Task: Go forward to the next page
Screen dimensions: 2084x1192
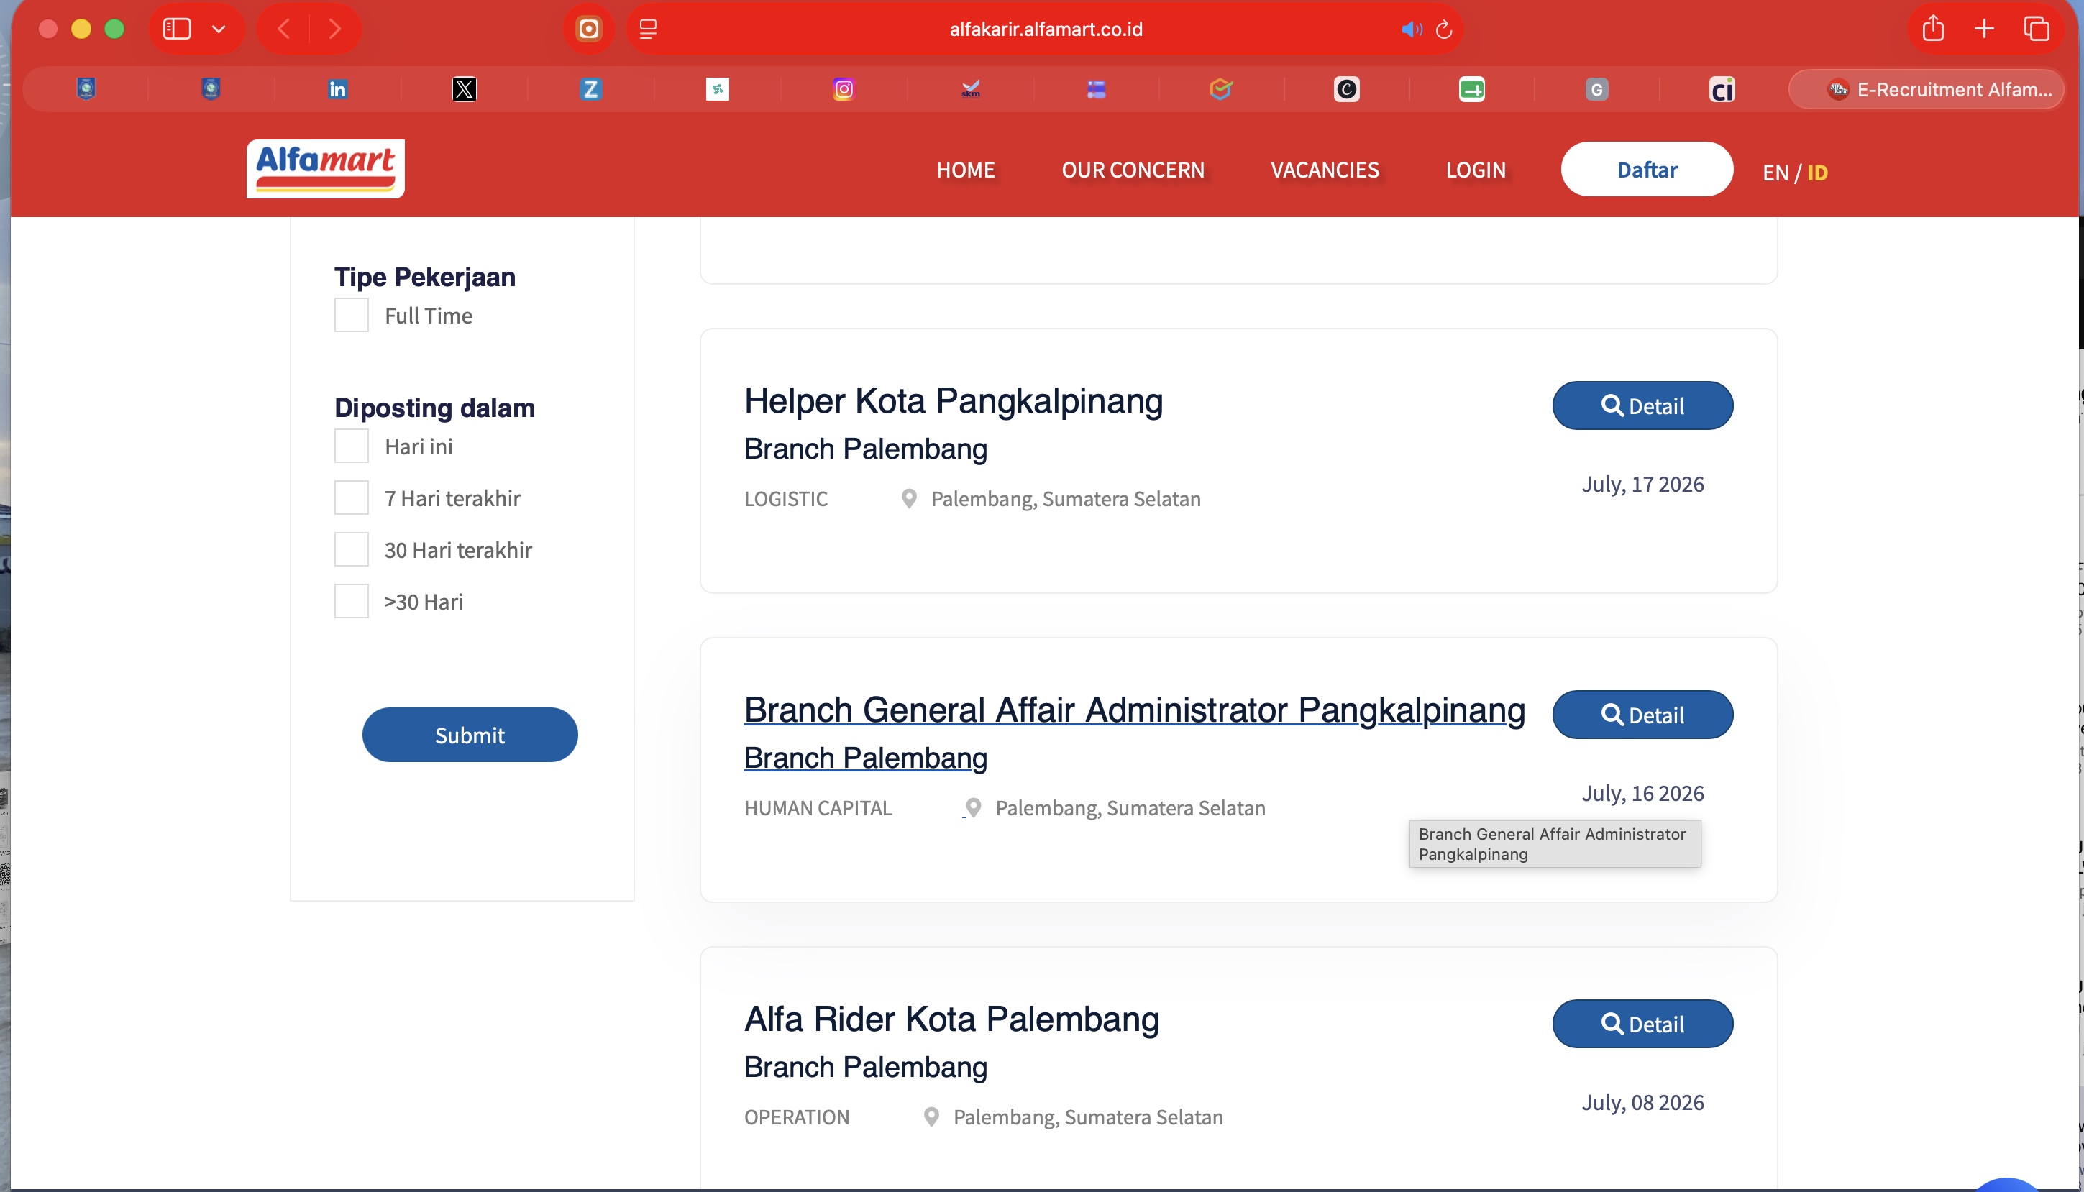Action: pyautogui.click(x=334, y=29)
